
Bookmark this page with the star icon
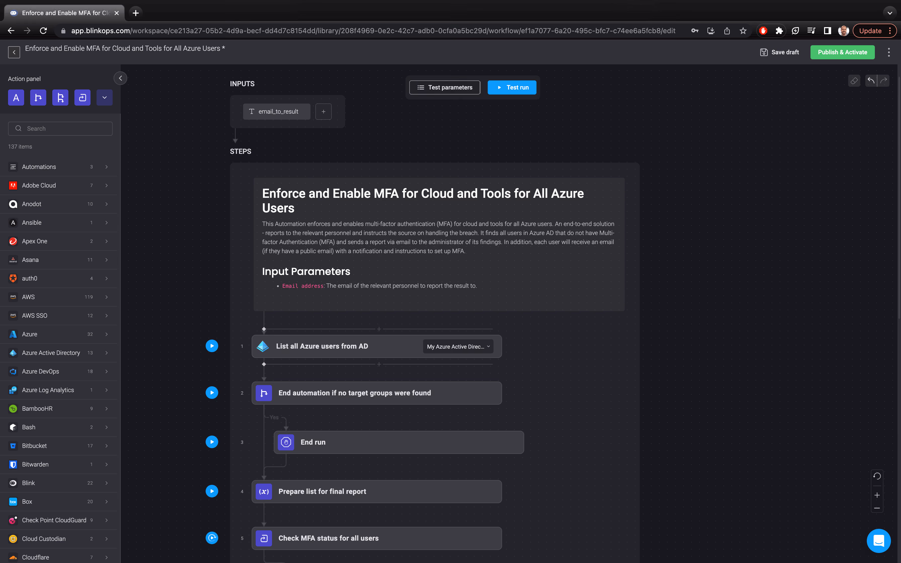pyautogui.click(x=743, y=31)
